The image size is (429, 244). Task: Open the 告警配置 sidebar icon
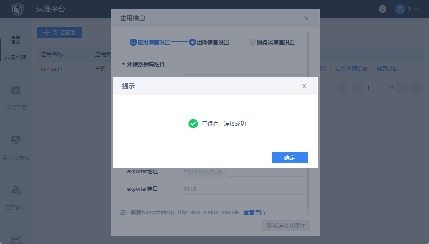tap(16, 190)
